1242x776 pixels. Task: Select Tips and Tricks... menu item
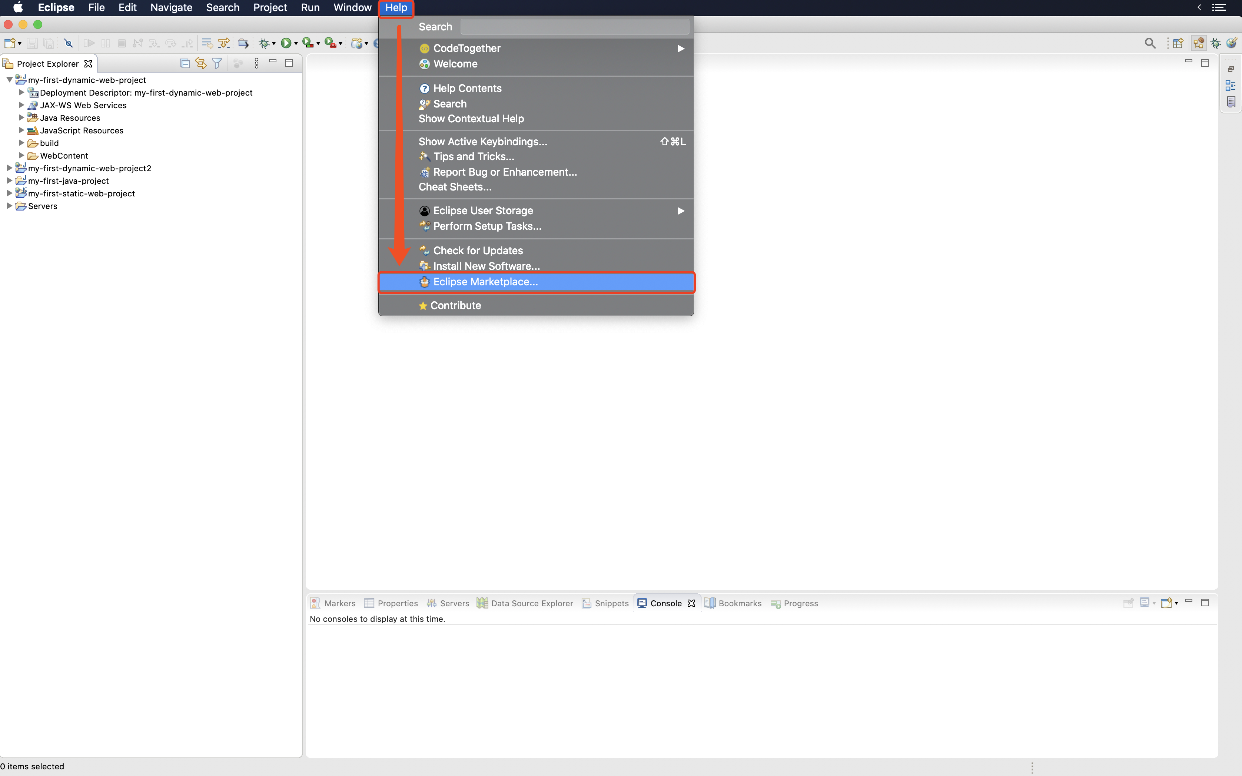pyautogui.click(x=536, y=156)
